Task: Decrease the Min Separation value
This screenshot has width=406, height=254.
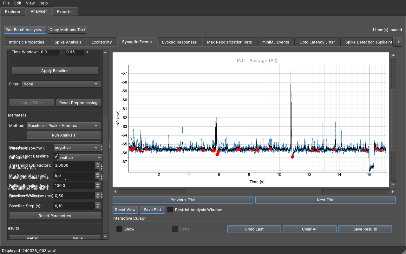Action: click(98, 177)
